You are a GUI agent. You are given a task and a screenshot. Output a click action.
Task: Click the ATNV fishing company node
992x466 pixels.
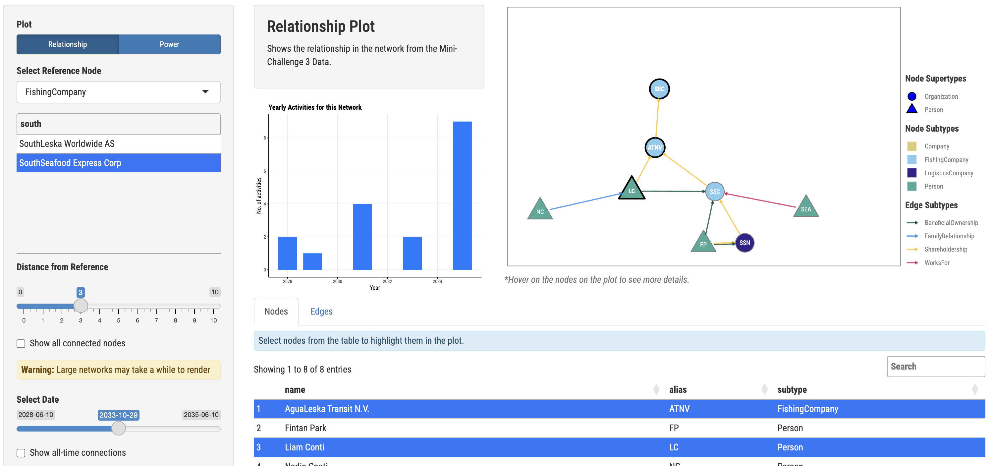(655, 147)
